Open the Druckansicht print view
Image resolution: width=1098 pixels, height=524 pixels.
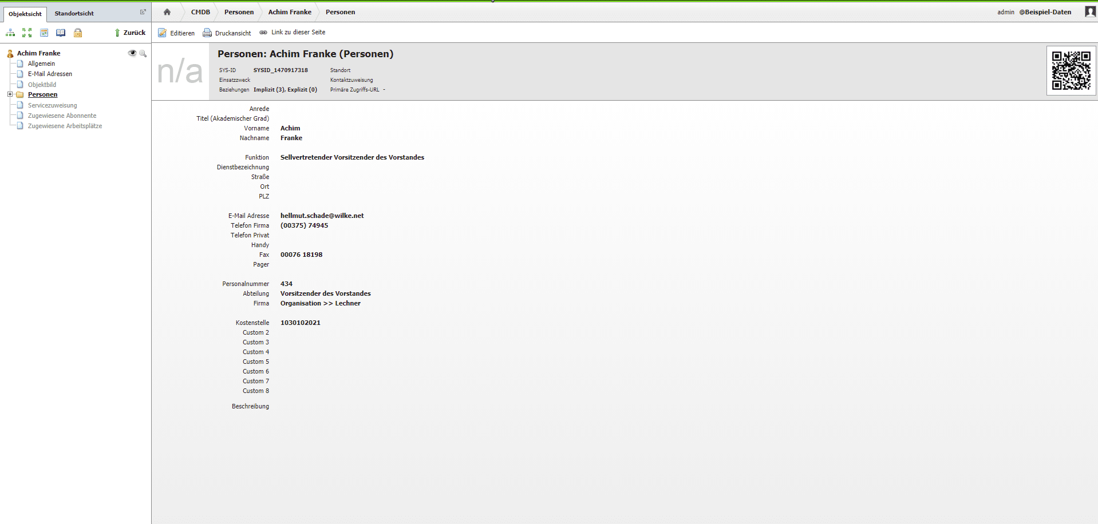click(x=227, y=33)
